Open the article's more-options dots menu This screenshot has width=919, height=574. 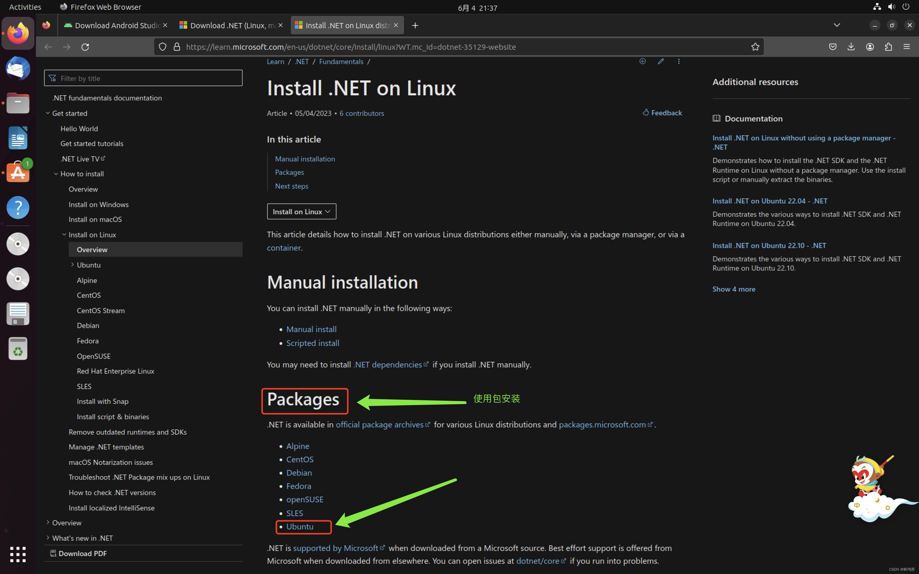[x=679, y=61]
